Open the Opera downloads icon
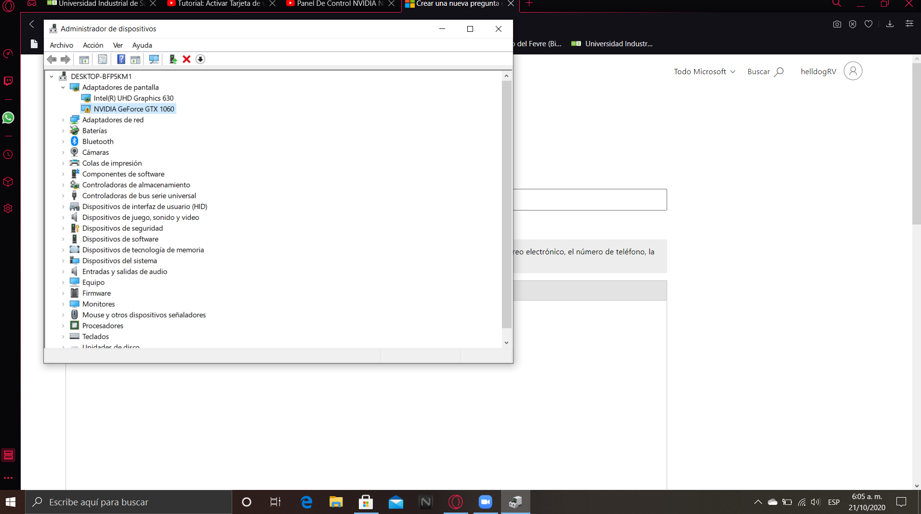Viewport: 921px width, 514px height. pos(890,24)
